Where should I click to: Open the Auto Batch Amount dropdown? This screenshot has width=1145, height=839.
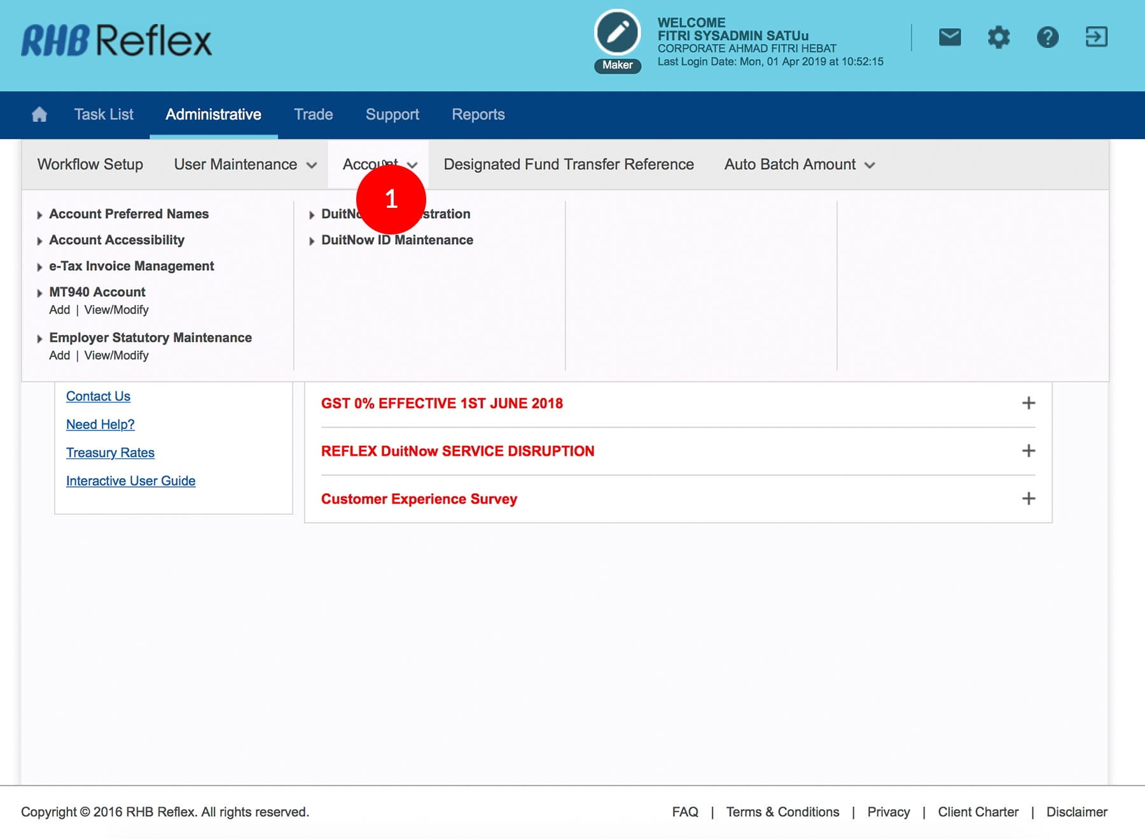[x=799, y=165]
